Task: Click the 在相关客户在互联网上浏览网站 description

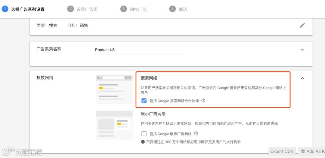Action: [x=209, y=124]
